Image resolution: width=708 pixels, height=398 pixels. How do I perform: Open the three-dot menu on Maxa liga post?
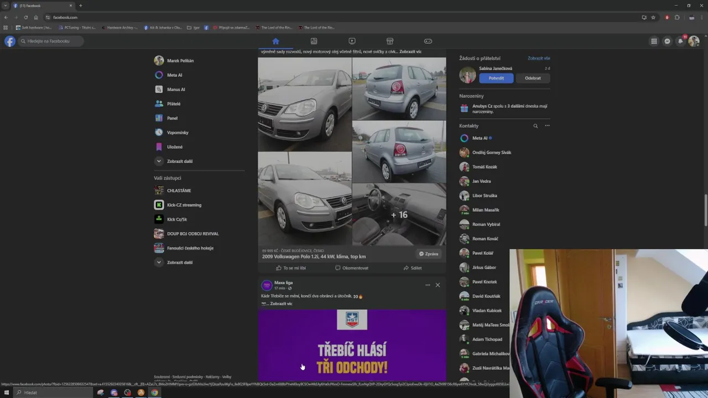428,285
